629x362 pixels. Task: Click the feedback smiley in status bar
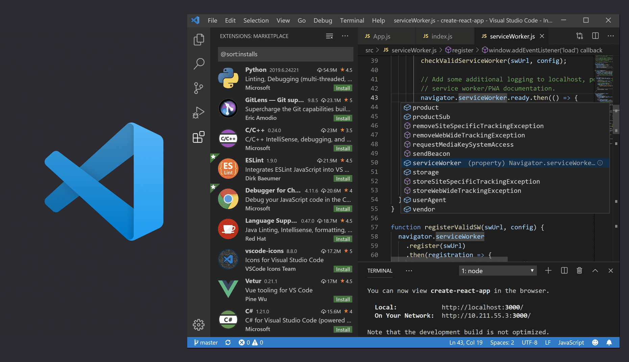(x=595, y=342)
